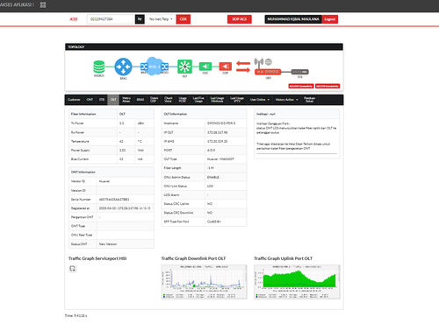439x324 pixels.
Task: Click the antenna wifi icon above ONT
Action: click(259, 62)
